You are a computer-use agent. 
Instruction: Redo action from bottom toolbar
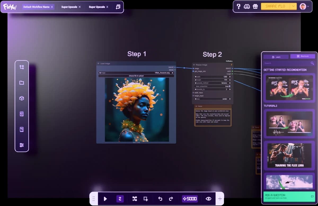(x=171, y=199)
